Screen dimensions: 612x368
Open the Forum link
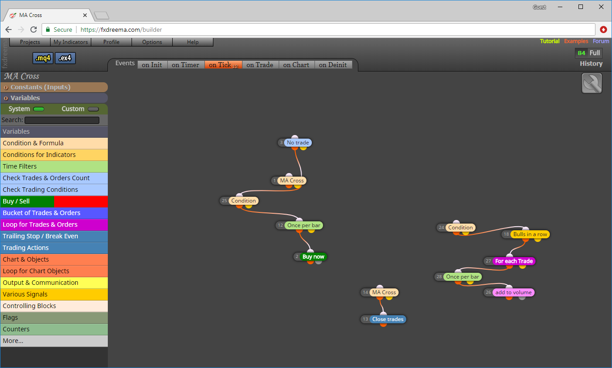click(x=601, y=41)
